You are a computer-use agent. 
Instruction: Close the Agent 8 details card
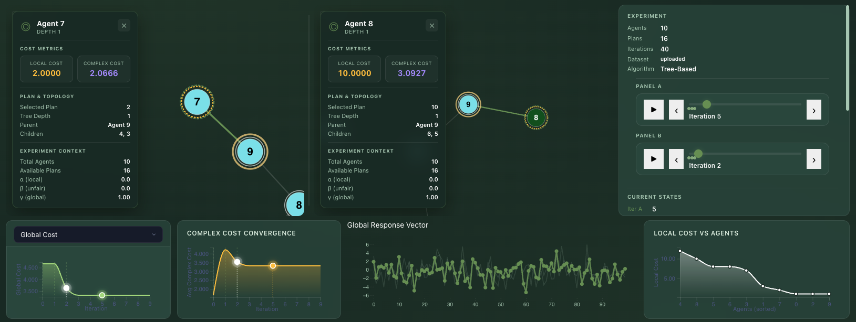[x=432, y=26]
